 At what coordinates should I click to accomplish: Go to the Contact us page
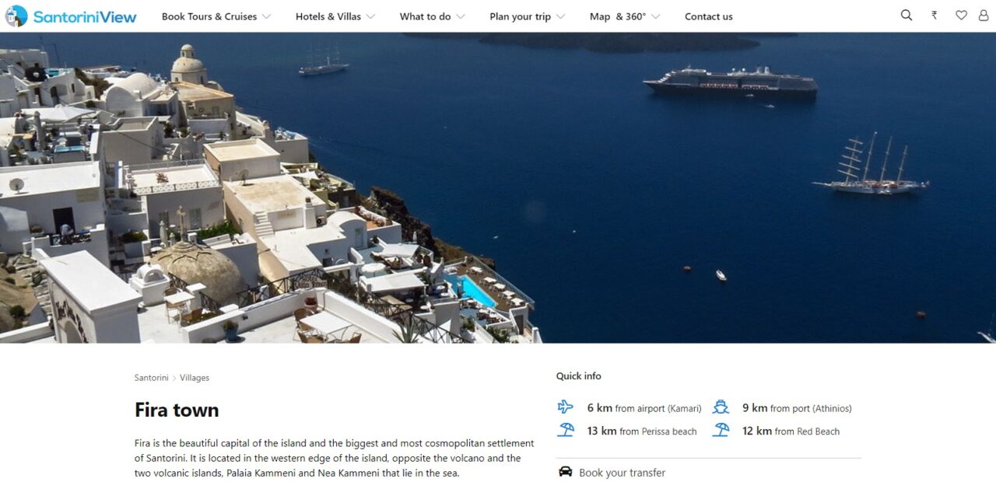(709, 16)
